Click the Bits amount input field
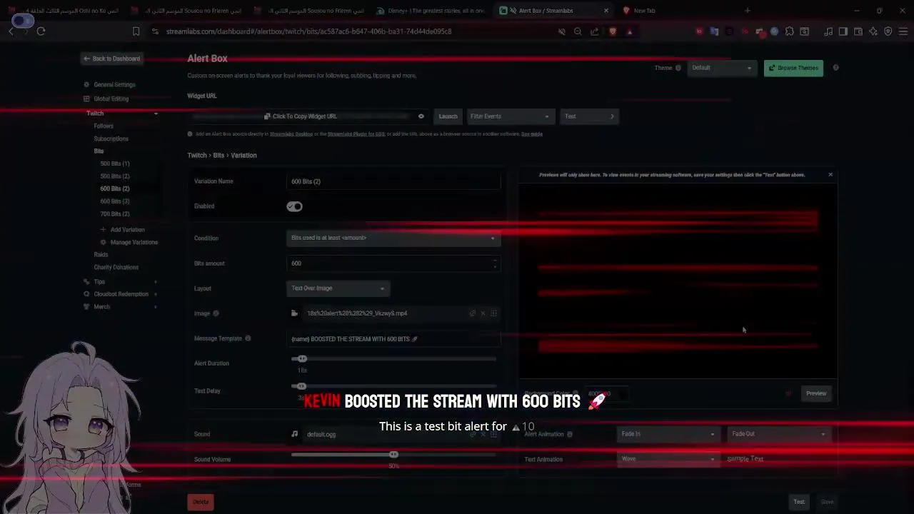 [393, 263]
